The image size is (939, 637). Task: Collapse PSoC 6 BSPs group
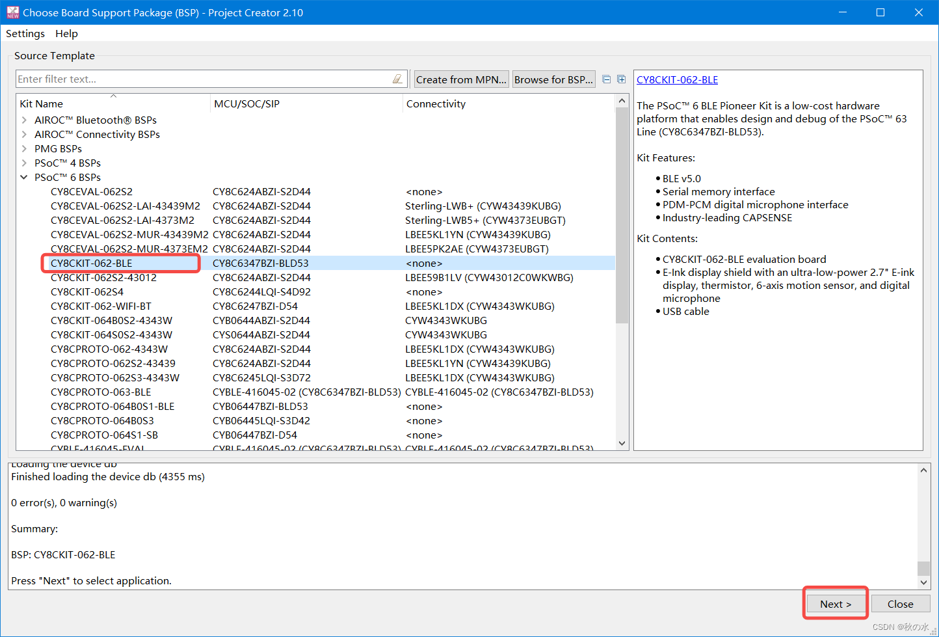[24, 177]
